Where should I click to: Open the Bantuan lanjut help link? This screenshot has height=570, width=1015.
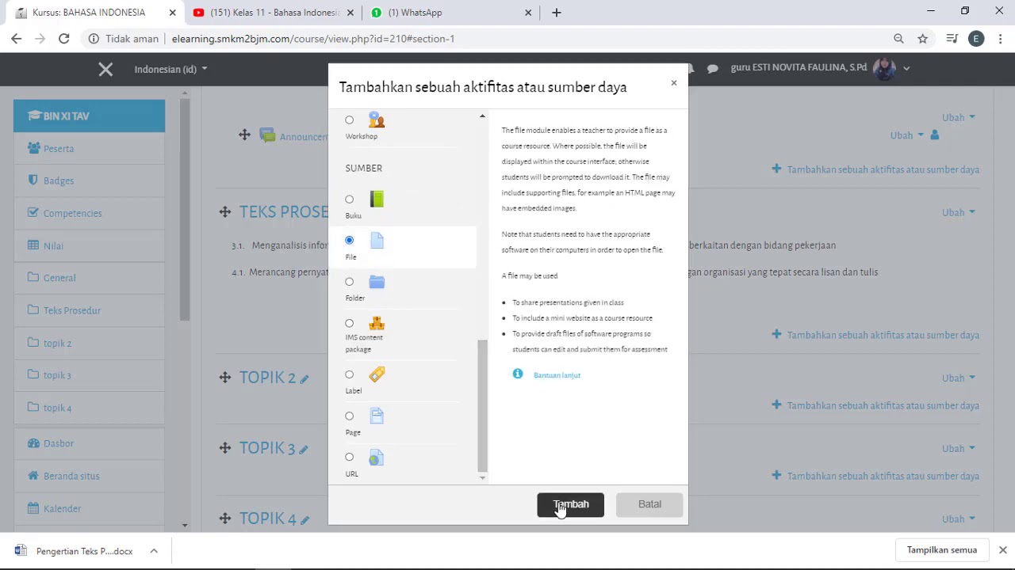click(557, 375)
